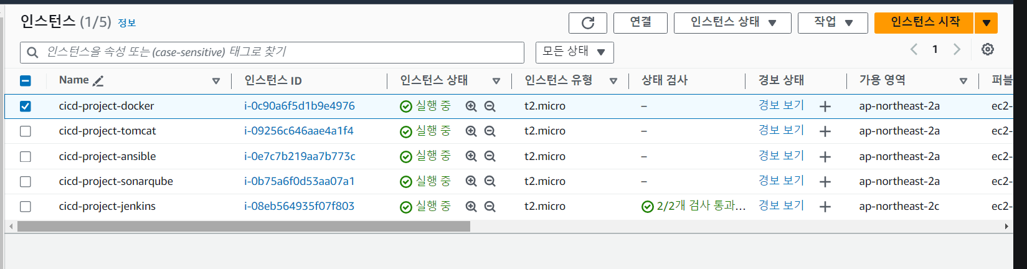Uncheck the cicd-project-docker checkbox

coord(26,106)
